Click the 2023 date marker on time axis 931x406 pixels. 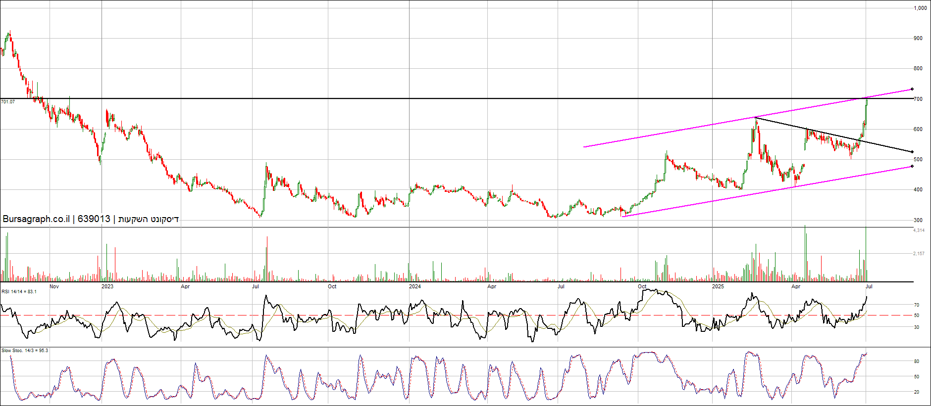coord(107,286)
